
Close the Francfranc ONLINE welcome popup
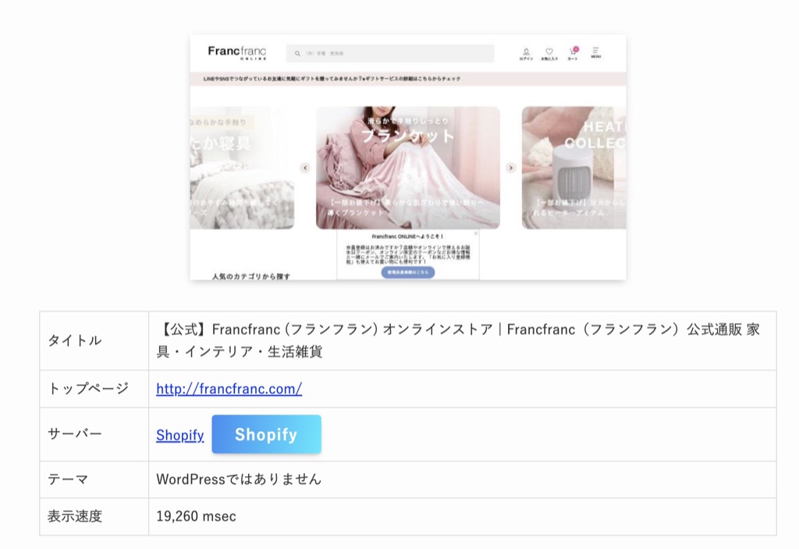(476, 234)
